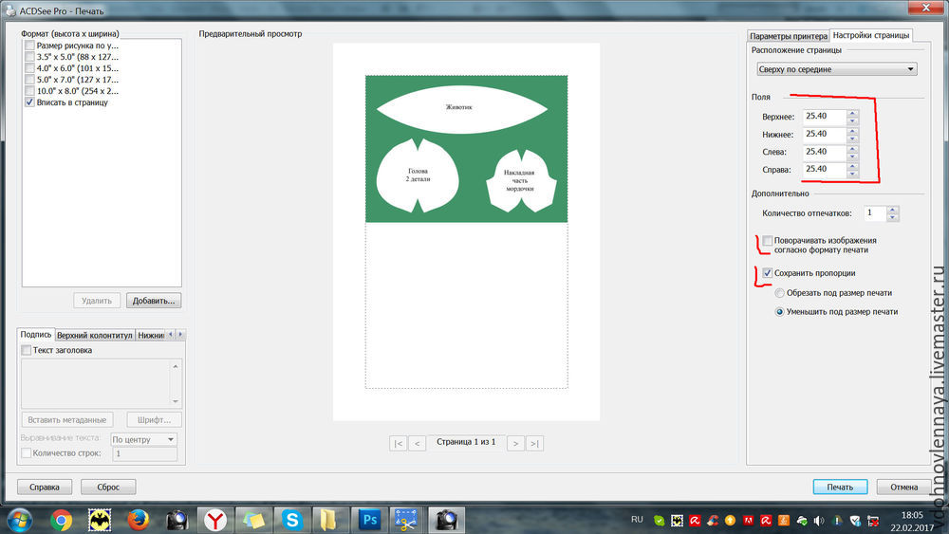Open the 'Верхний колонтитул' tab
The height and width of the screenshot is (534, 949).
click(94, 335)
